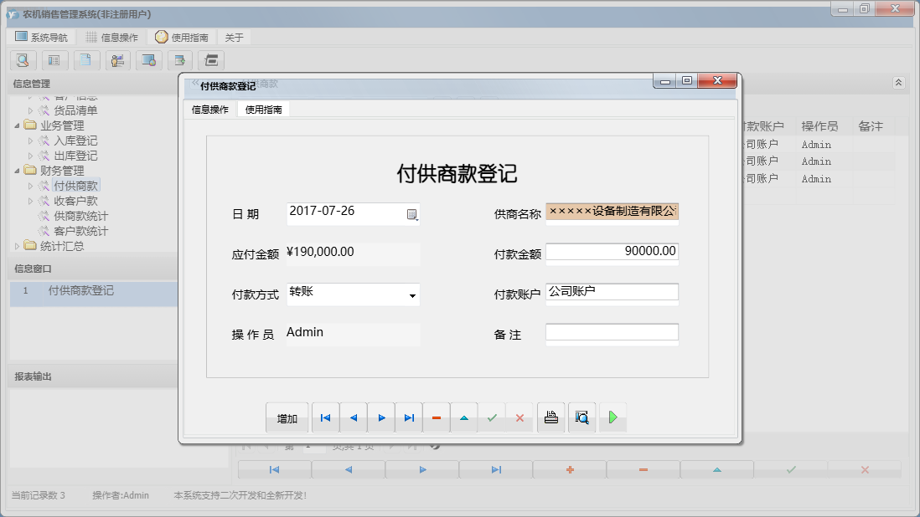The width and height of the screenshot is (920, 517).
Task: Click the edit record triangle icon
Action: coord(464,417)
